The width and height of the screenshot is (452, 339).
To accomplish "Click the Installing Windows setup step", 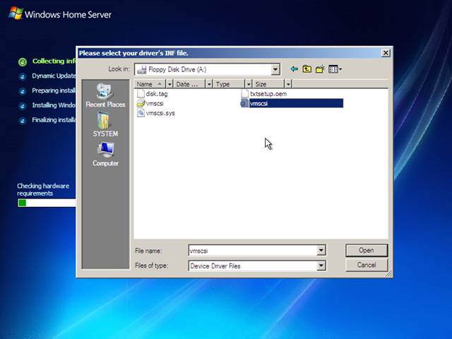I will click(47, 105).
